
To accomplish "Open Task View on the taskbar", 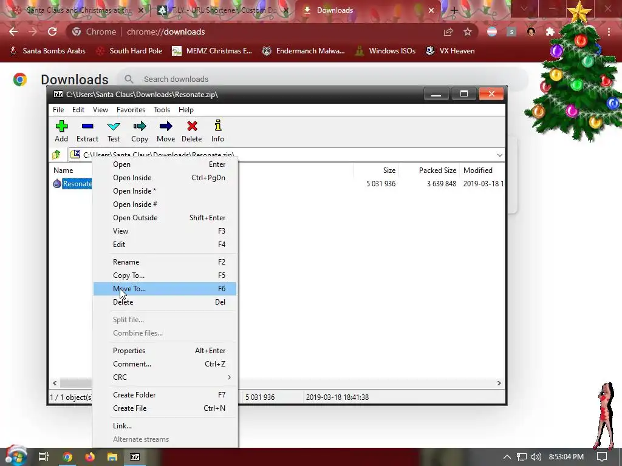I will coord(44,457).
